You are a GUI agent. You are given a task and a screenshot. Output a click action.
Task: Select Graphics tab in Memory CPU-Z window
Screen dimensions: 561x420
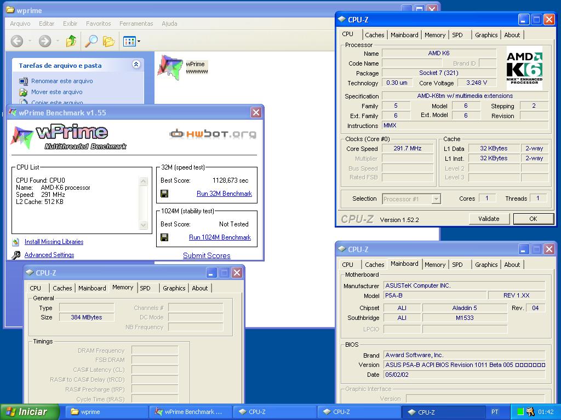(174, 288)
